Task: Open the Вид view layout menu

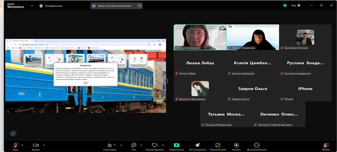Action: (296, 5)
